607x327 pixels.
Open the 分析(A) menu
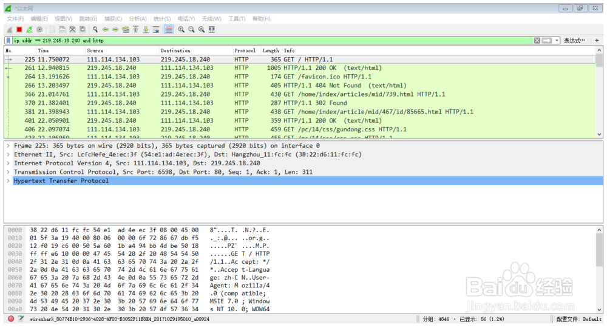point(138,19)
